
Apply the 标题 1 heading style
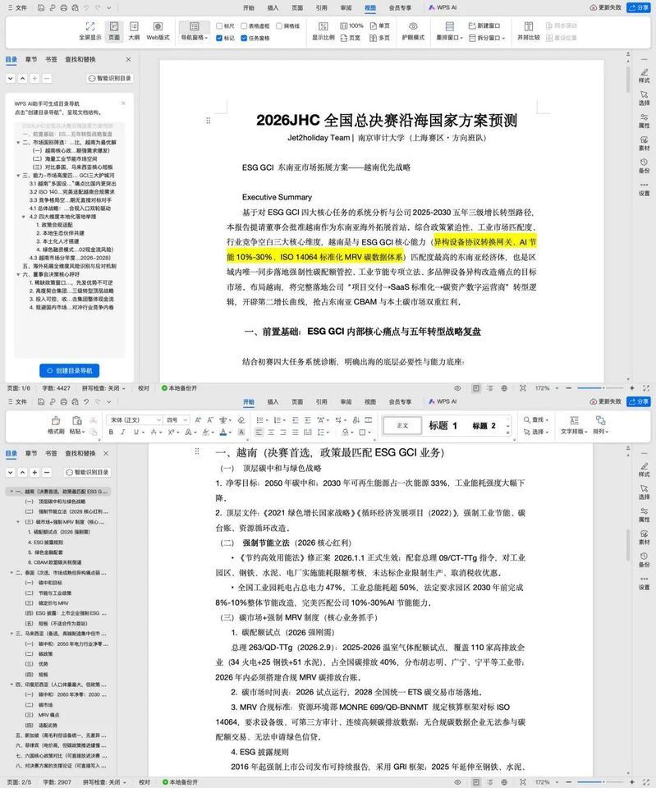443,426
